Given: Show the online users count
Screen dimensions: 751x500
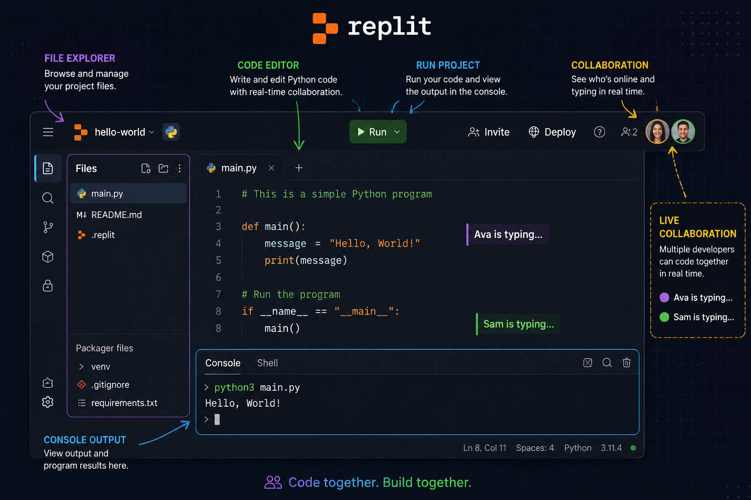Looking at the screenshot, I should coord(629,132).
